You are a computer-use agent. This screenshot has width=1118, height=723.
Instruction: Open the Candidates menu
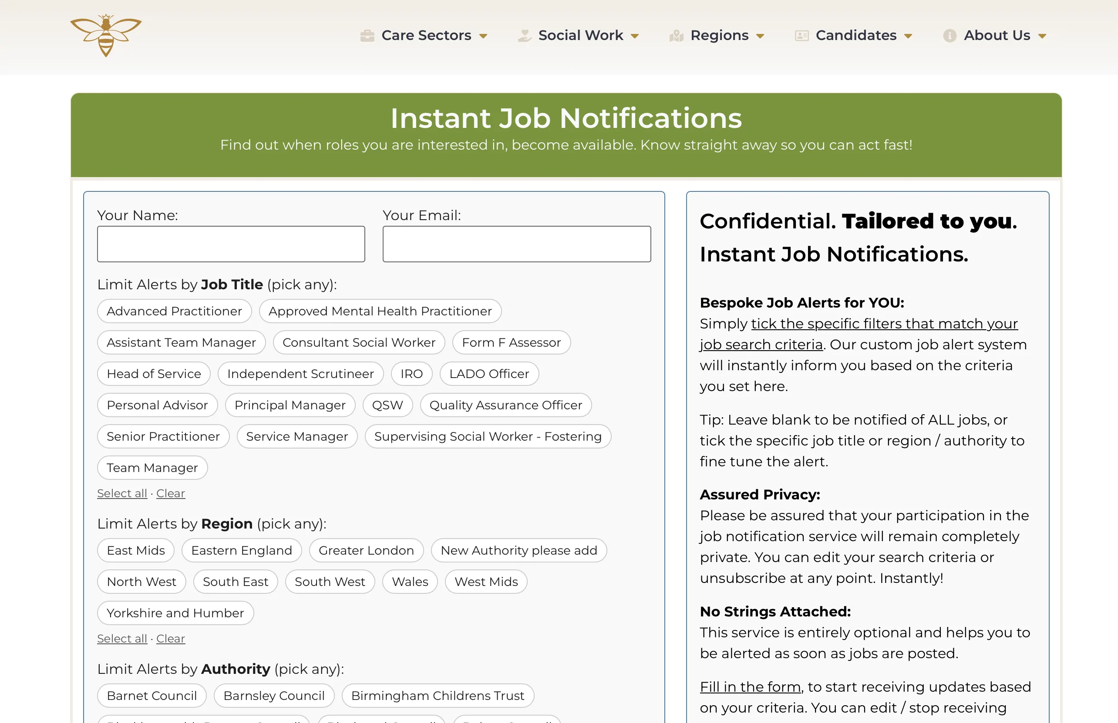(856, 35)
